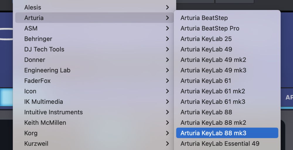Open the ASM manufacturer menu
The height and width of the screenshot is (150, 293).
pyautogui.click(x=31, y=28)
